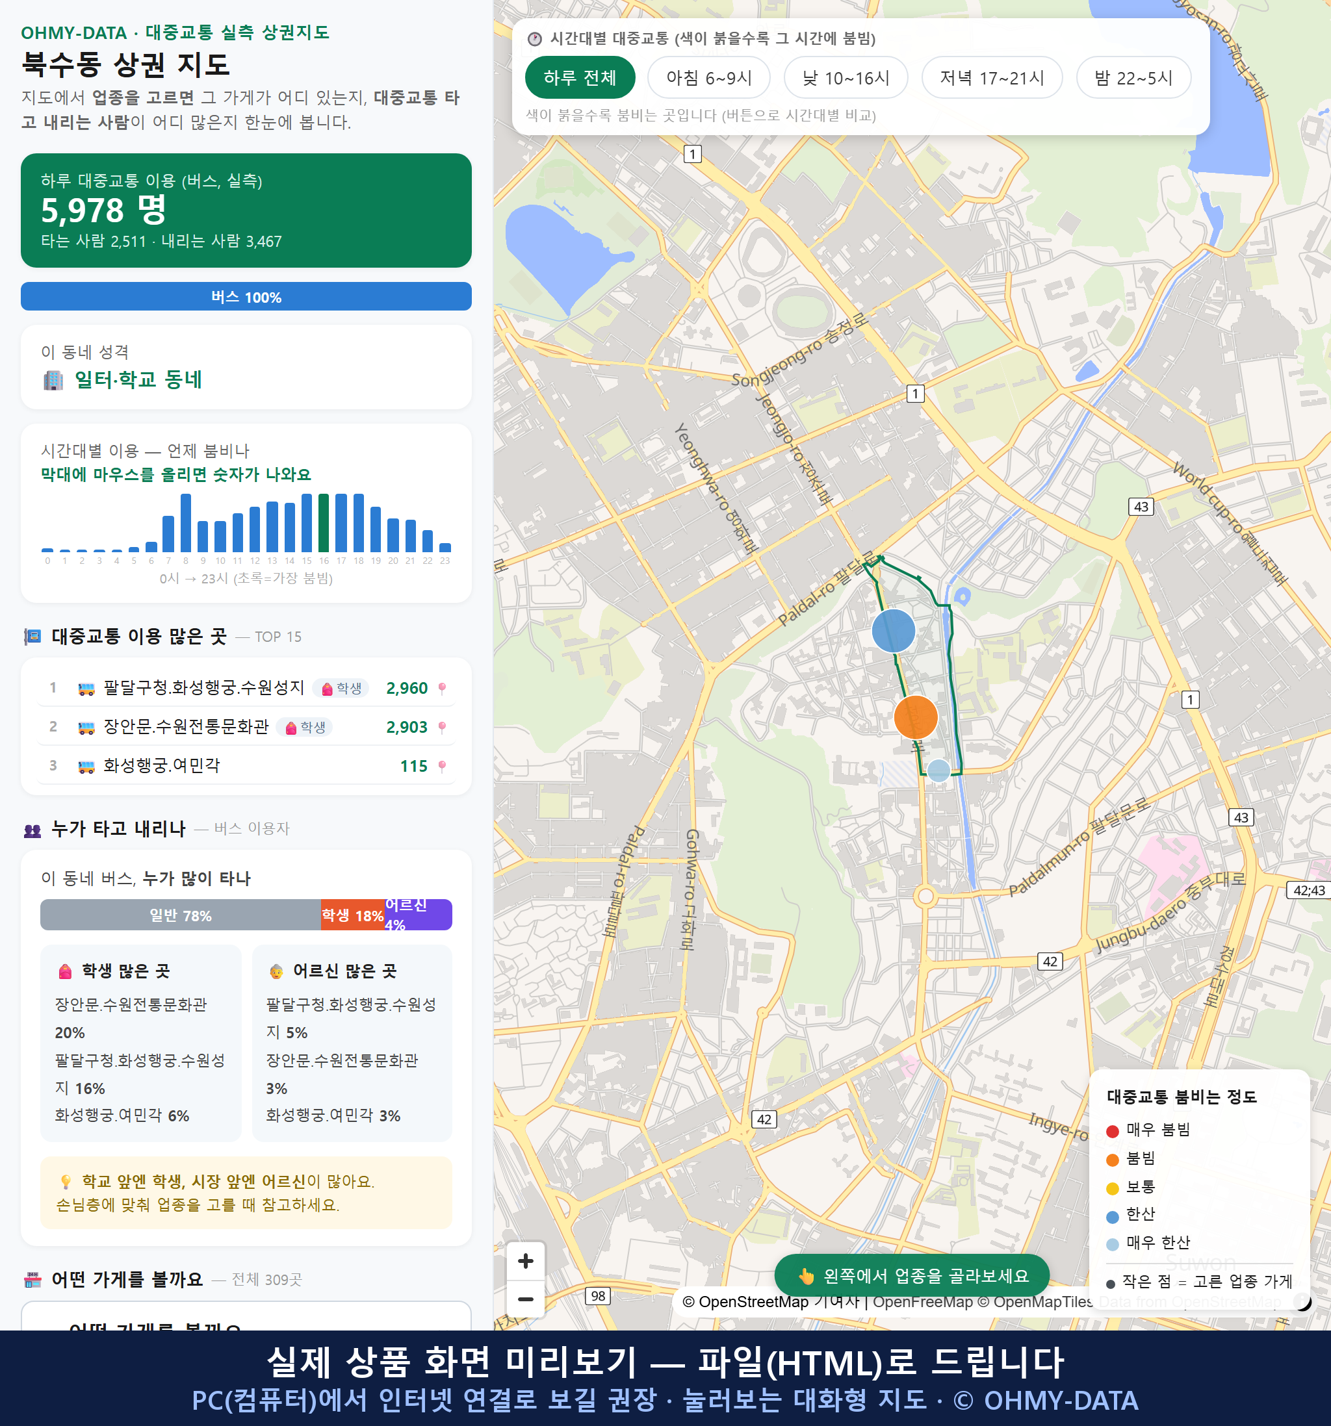Click the 버스 100% progress bar
This screenshot has width=1331, height=1426.
point(246,296)
